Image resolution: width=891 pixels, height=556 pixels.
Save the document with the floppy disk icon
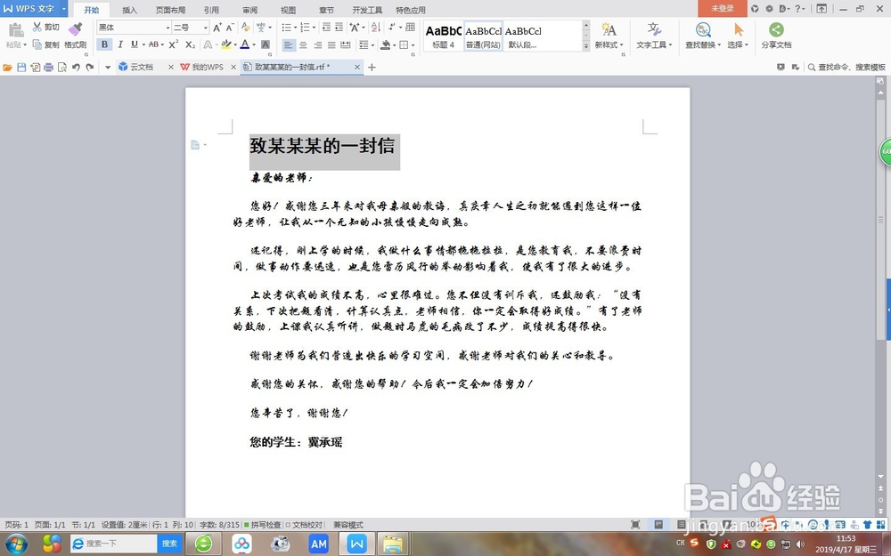tap(21, 67)
